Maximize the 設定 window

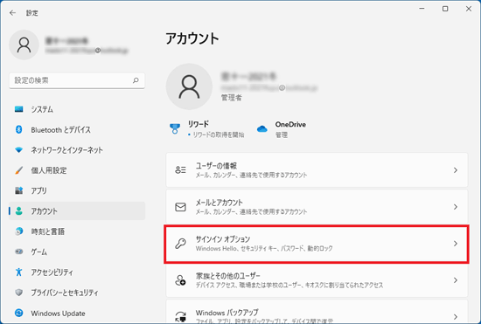pos(445,9)
